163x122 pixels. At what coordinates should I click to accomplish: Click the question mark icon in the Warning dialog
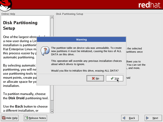[x=45, y=50]
